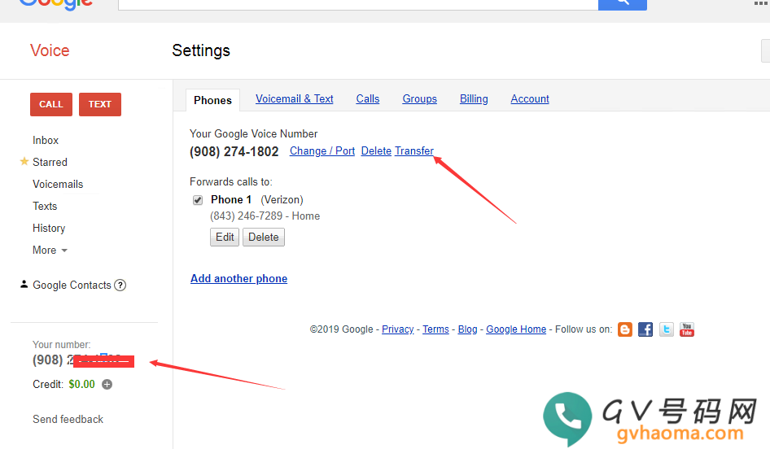770x449 pixels.
Task: Click the red CALL button
Action: pyautogui.click(x=51, y=104)
